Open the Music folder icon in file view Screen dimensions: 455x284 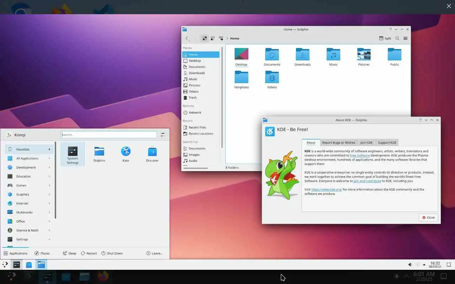click(333, 57)
